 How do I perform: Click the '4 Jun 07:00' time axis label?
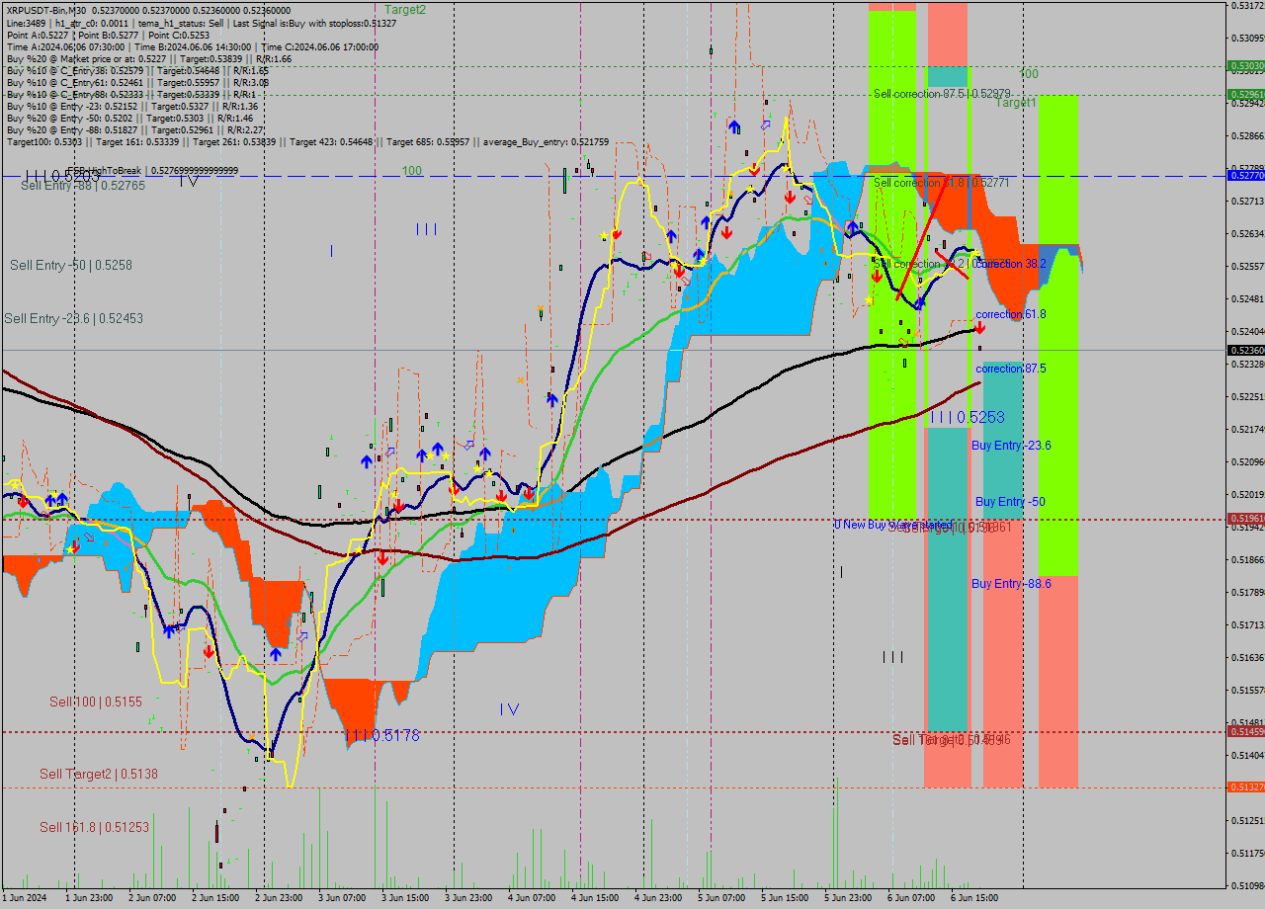pos(534,899)
